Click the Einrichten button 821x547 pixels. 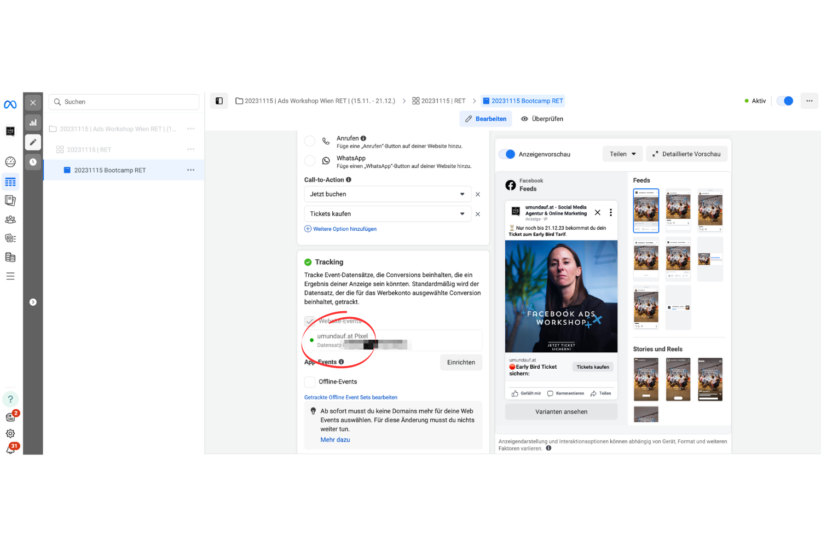(x=461, y=363)
